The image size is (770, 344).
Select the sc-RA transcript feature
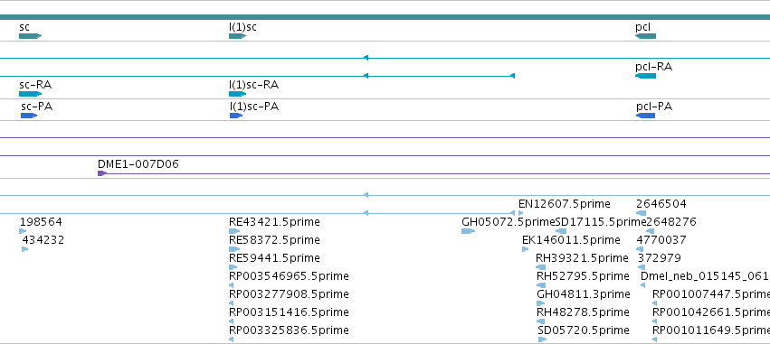[31, 94]
